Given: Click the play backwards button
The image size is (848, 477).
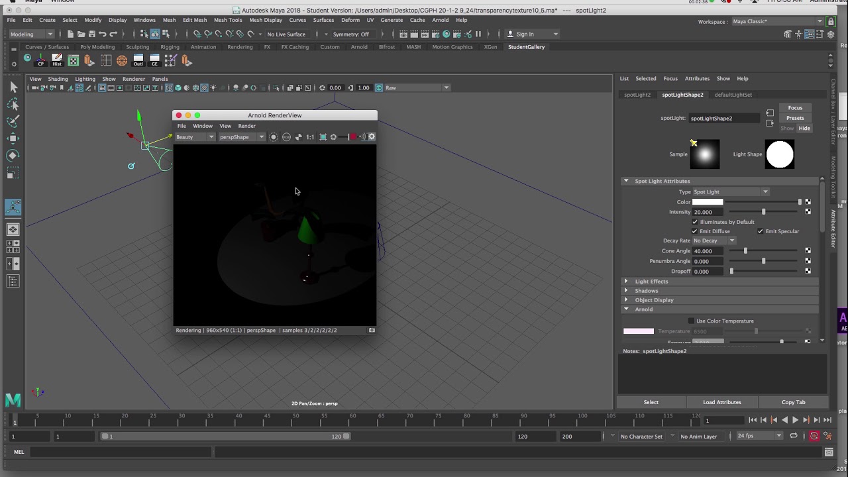Looking at the screenshot, I should tap(784, 420).
